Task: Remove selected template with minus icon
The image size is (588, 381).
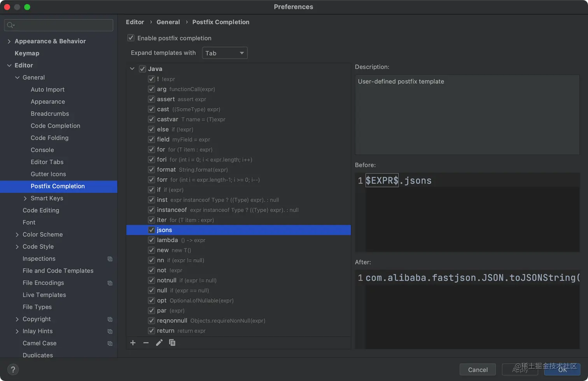Action: pyautogui.click(x=146, y=343)
